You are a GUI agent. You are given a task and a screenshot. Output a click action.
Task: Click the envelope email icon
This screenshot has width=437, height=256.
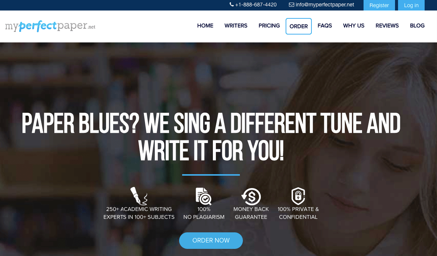(x=292, y=5)
